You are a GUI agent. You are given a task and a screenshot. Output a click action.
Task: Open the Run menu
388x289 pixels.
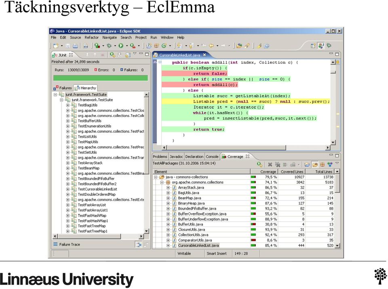[154, 37]
